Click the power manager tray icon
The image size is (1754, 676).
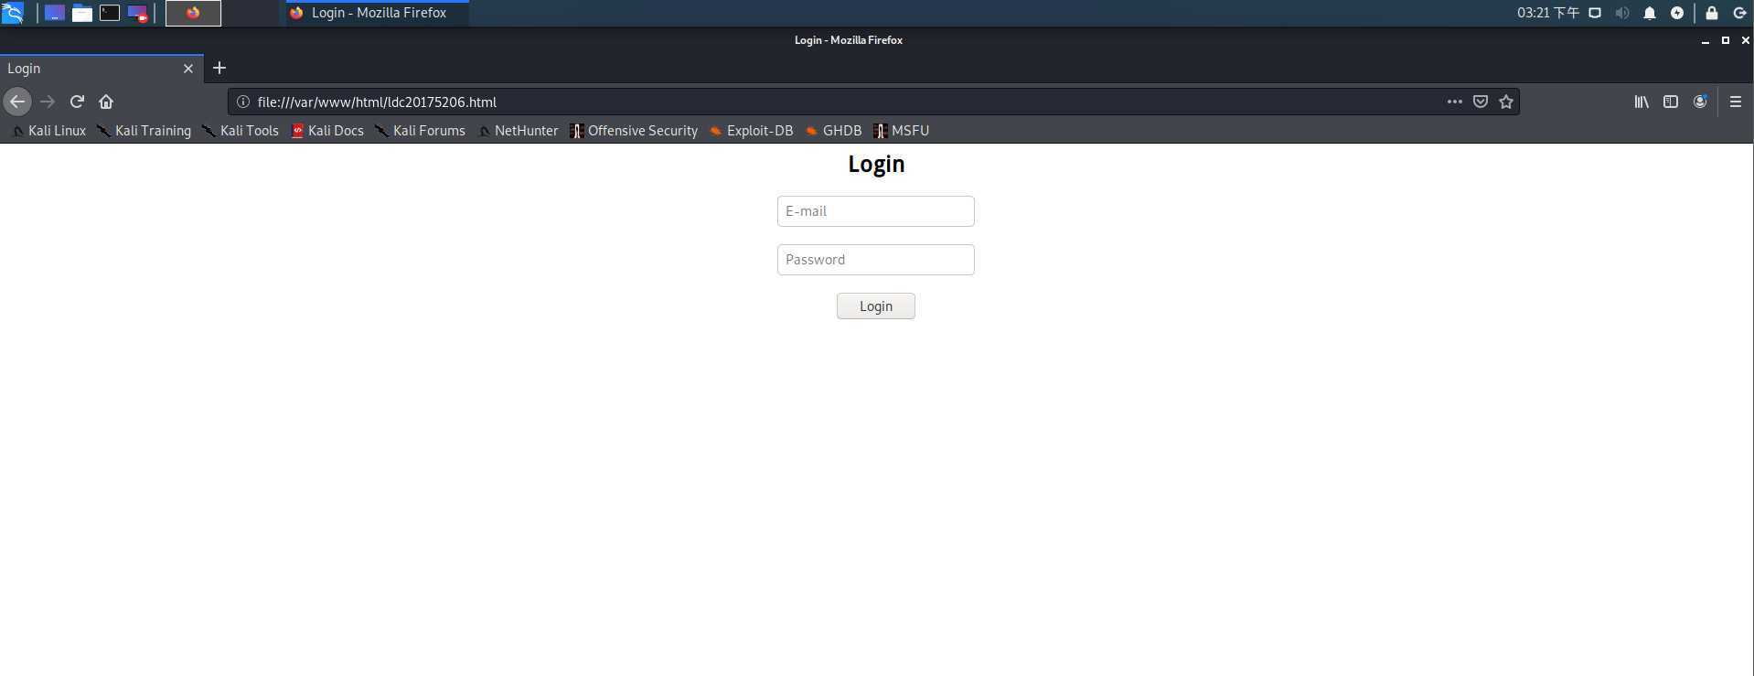click(x=1677, y=13)
